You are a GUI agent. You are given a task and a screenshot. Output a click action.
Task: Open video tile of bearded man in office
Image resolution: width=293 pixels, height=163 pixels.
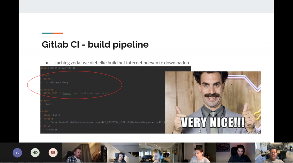158,152
